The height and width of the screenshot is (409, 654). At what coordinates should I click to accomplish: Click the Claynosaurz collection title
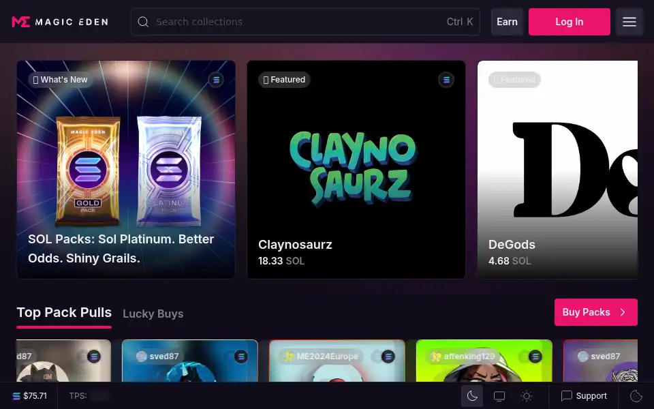point(295,245)
